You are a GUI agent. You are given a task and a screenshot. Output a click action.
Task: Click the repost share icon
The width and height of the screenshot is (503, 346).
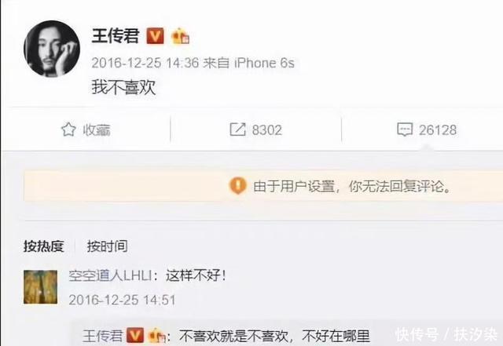coord(237,129)
